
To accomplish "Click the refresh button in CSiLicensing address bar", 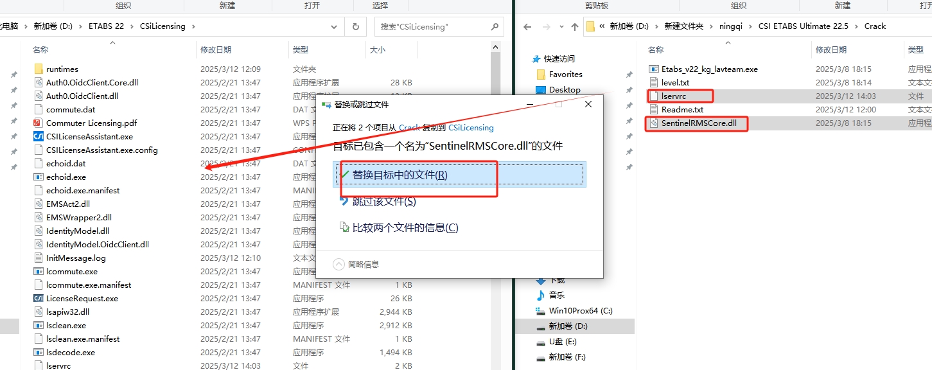I will point(355,26).
